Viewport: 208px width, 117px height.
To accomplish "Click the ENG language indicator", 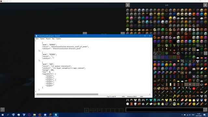I will tap(193, 115).
